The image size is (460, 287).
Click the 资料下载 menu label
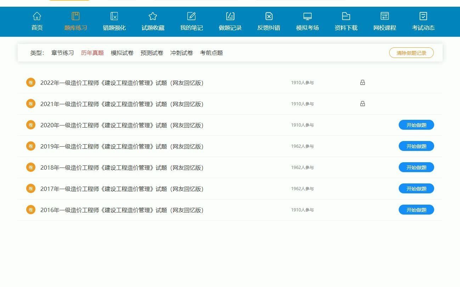(x=346, y=28)
